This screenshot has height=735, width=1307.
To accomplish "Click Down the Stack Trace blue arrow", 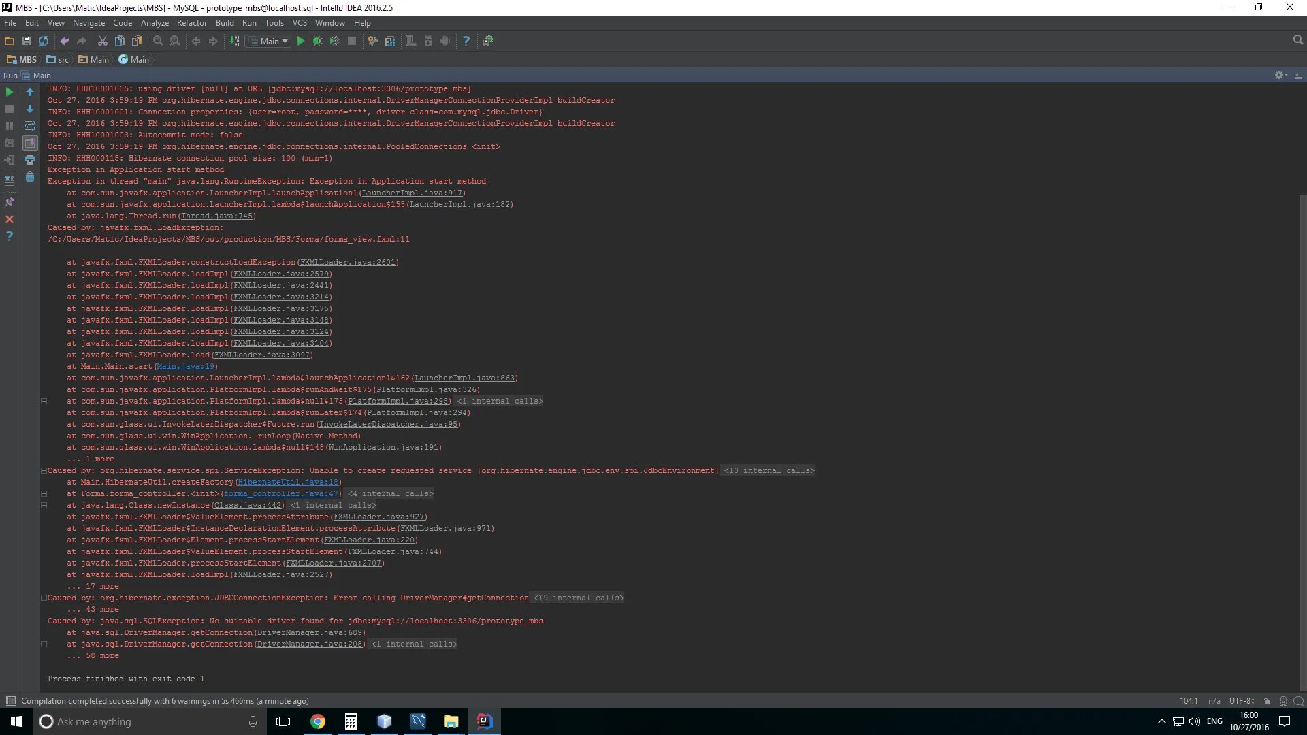I will tap(30, 109).
